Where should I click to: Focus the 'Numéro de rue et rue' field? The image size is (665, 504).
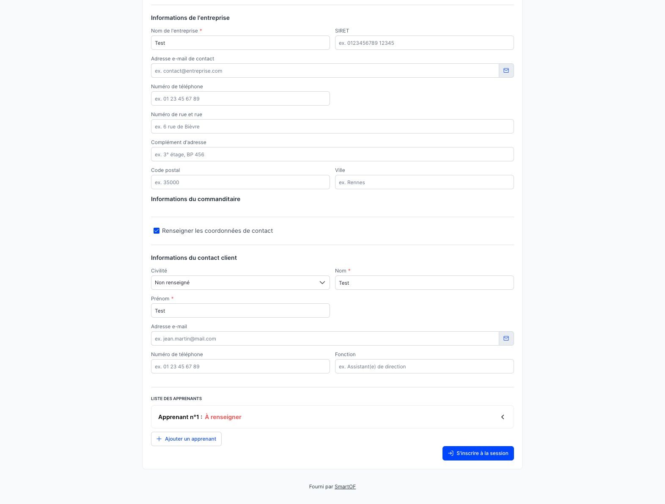332,126
